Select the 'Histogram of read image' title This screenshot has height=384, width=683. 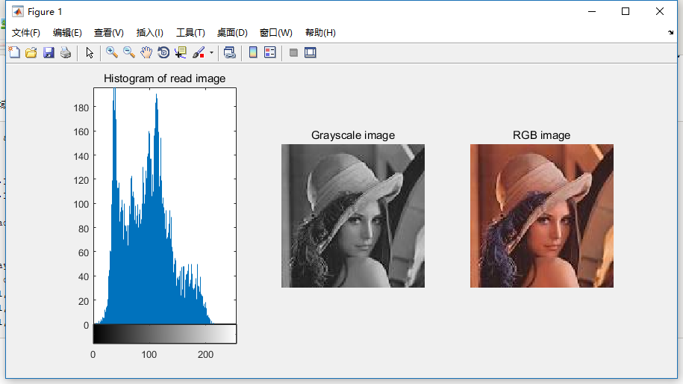point(165,78)
